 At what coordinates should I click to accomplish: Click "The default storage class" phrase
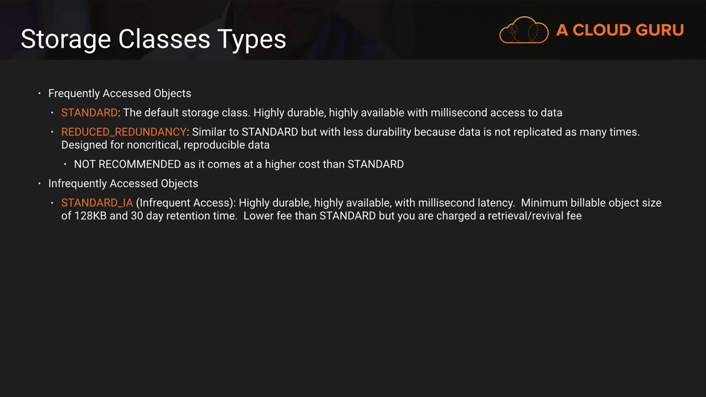tap(186, 112)
